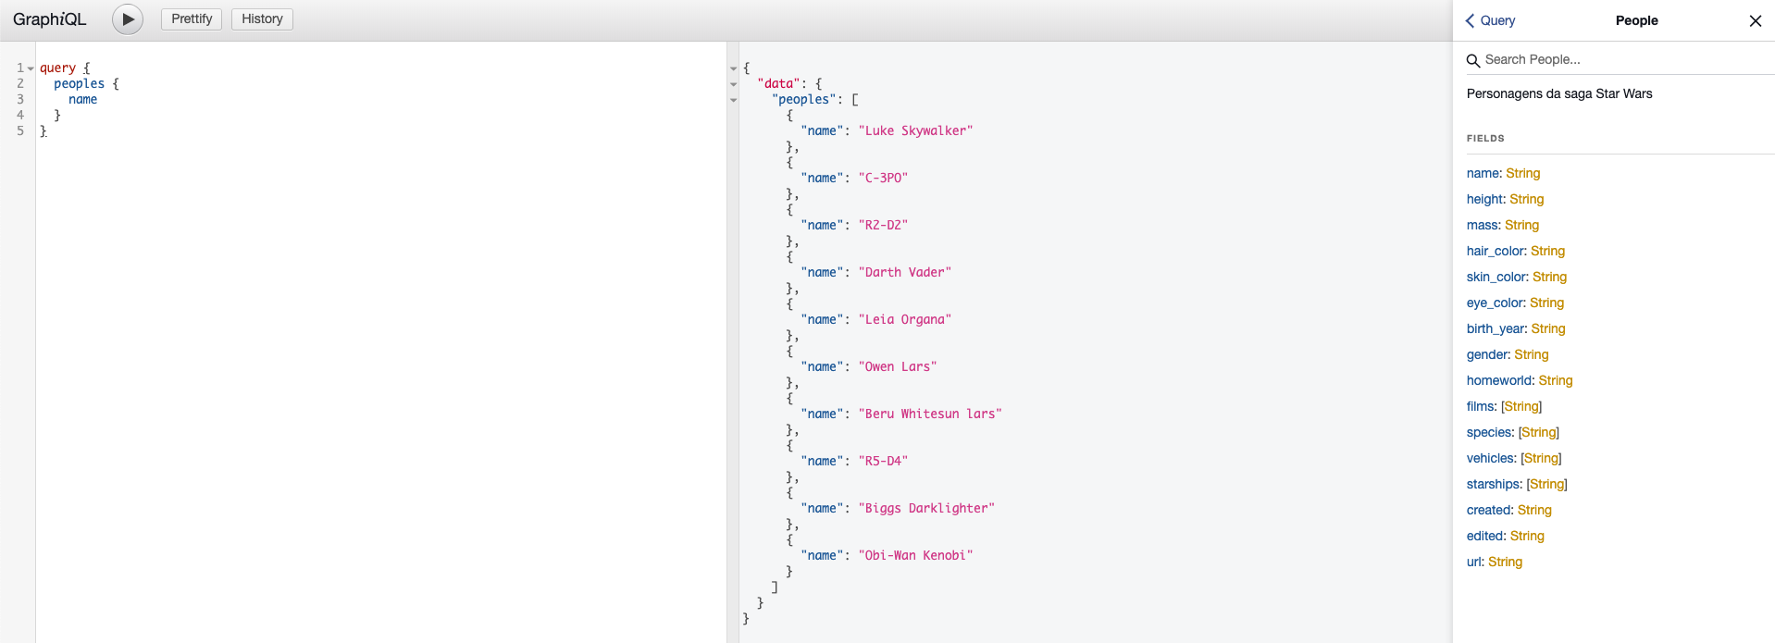This screenshot has width=1775, height=643.
Task: Fold the "data" object in results
Action: click(x=734, y=84)
